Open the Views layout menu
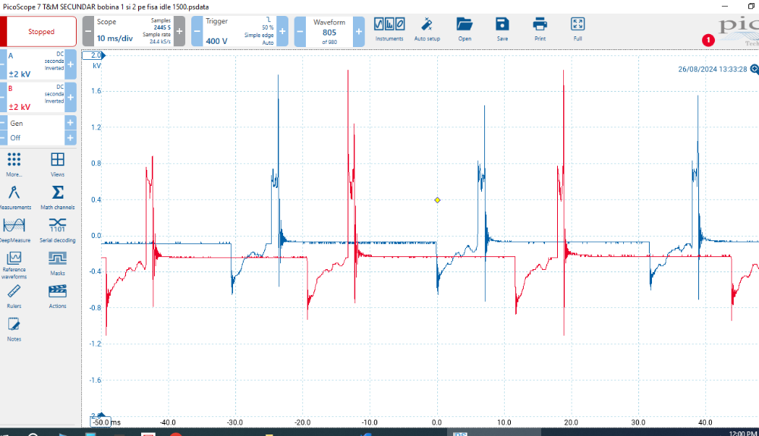This screenshot has width=759, height=436. (x=58, y=163)
